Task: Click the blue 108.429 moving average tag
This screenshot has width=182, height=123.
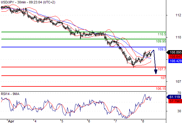Action: click(175, 61)
